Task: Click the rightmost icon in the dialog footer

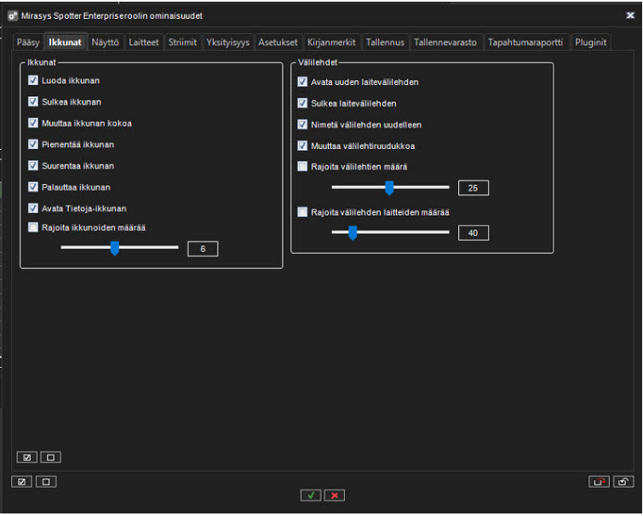Action: (623, 482)
